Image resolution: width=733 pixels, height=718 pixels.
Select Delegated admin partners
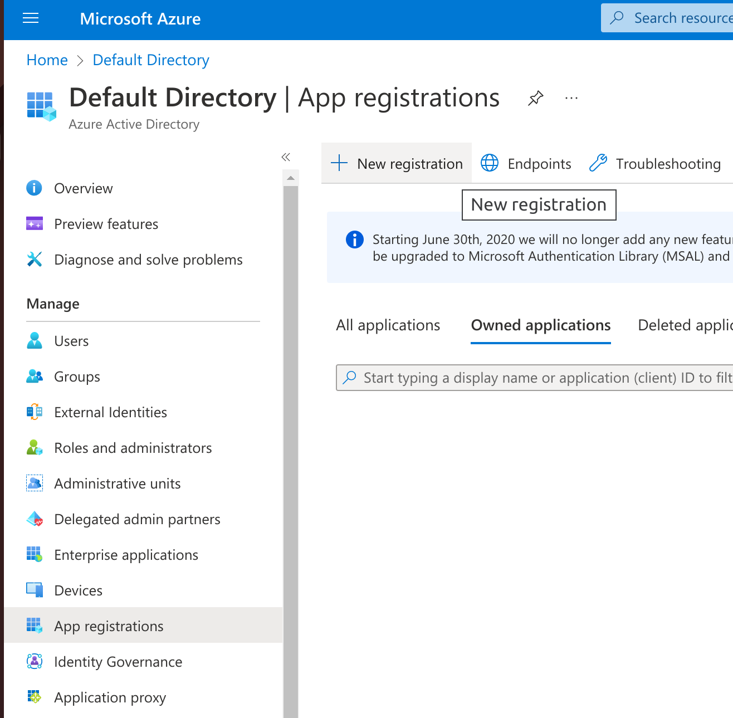click(137, 519)
